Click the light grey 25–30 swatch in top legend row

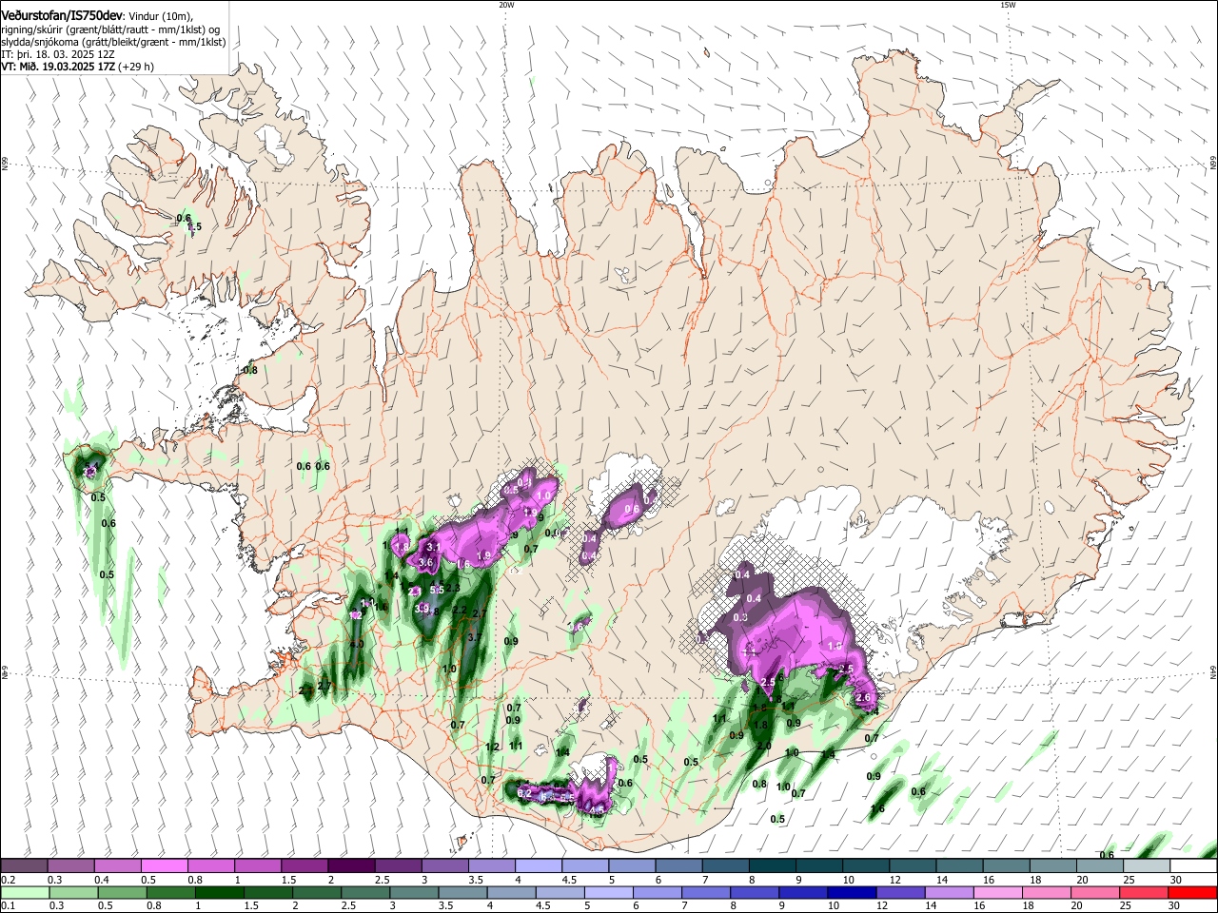coord(1147,866)
